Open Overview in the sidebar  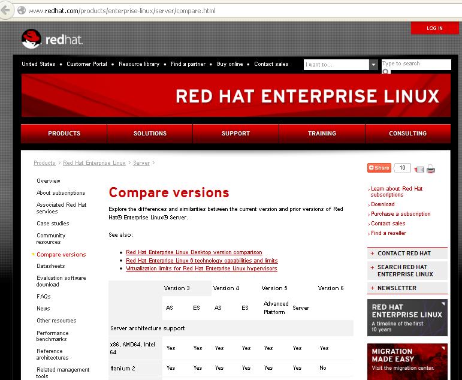click(x=49, y=181)
